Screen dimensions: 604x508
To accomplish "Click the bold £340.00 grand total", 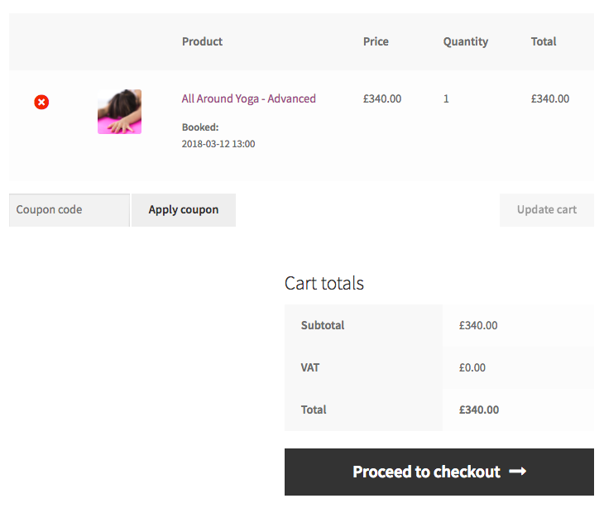I will point(479,410).
